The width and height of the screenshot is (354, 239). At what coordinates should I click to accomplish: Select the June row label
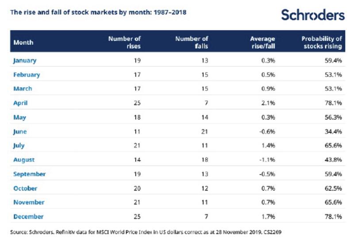20,131
